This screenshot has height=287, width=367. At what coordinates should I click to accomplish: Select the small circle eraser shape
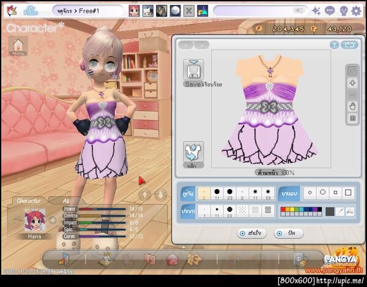310,193
